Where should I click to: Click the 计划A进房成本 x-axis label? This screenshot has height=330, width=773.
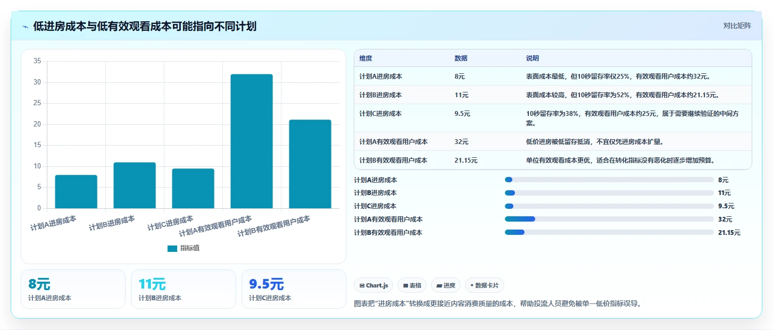coord(53,223)
